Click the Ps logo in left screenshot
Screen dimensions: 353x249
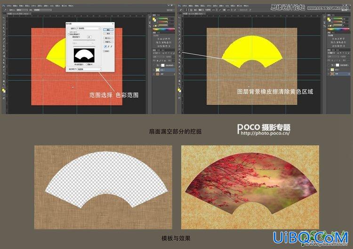(x=3, y=6)
